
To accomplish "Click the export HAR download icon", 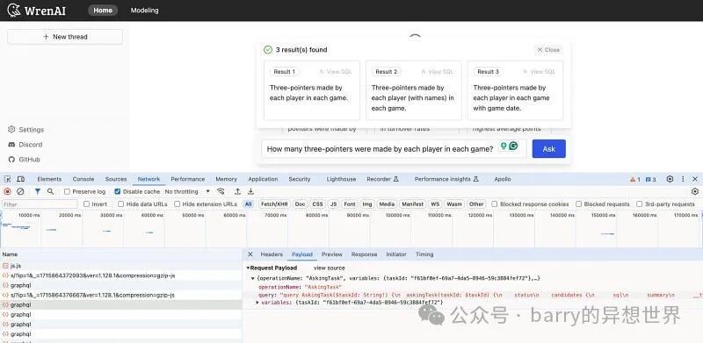I will pyautogui.click(x=250, y=191).
